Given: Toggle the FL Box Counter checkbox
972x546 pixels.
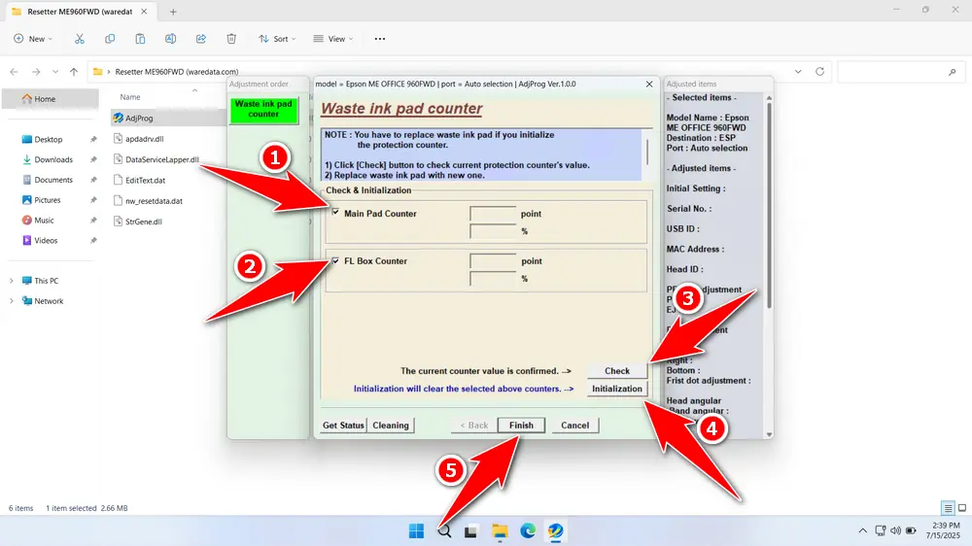Looking at the screenshot, I should [336, 260].
